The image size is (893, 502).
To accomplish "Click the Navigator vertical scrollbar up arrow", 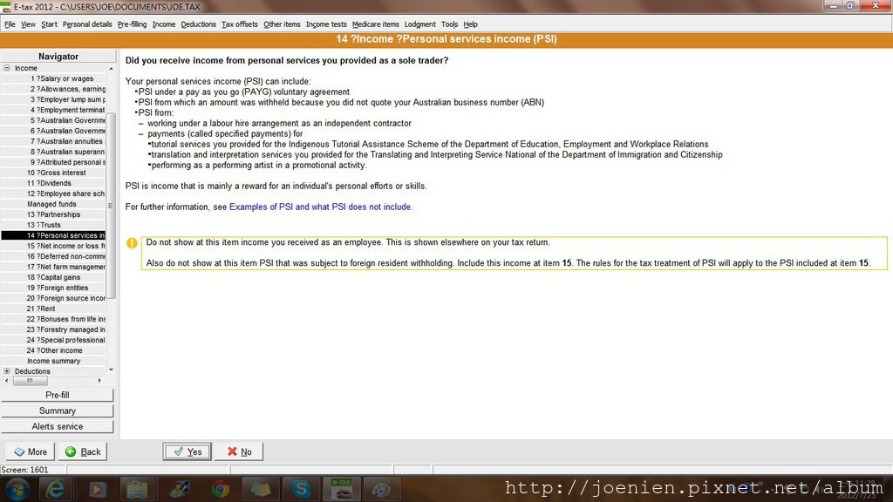I will point(111,68).
